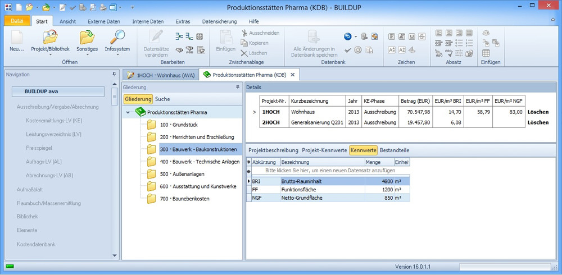Open Sonstiges dropdown arrow
The width and height of the screenshot is (562, 275).
(x=87, y=55)
